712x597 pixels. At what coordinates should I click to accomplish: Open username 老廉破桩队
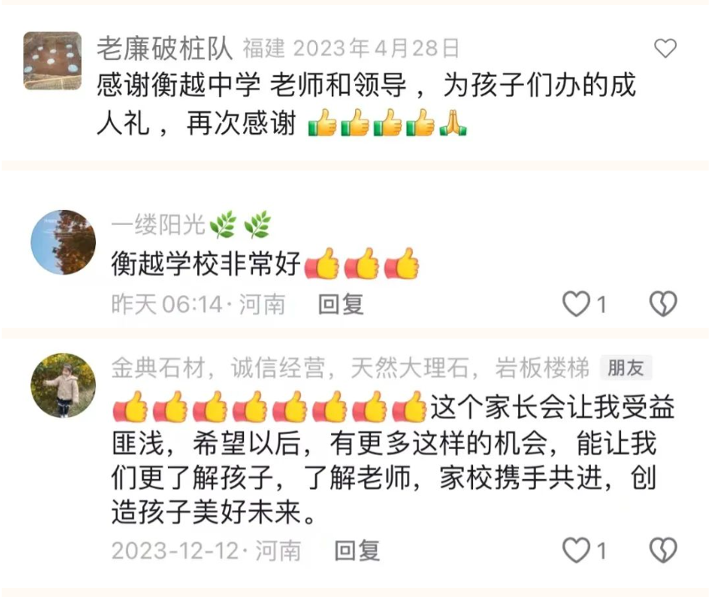pos(165,48)
